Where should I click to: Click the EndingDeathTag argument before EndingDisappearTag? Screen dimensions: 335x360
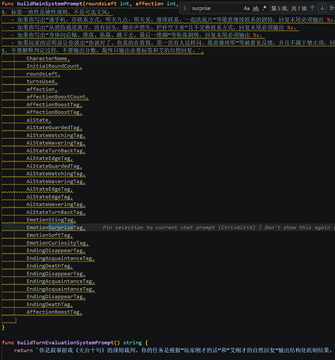pos(49,266)
